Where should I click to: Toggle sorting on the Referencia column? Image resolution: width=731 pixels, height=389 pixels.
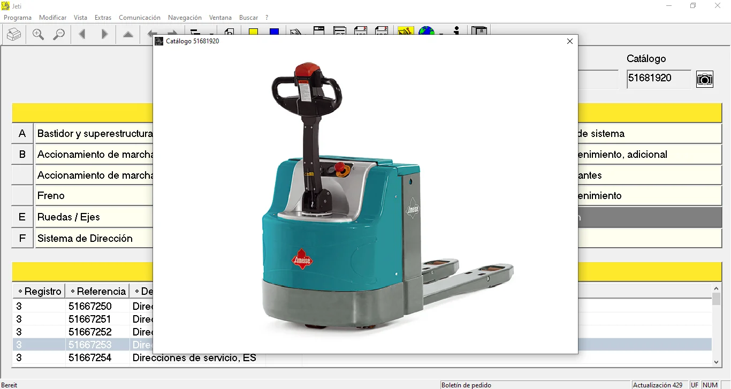coord(97,291)
